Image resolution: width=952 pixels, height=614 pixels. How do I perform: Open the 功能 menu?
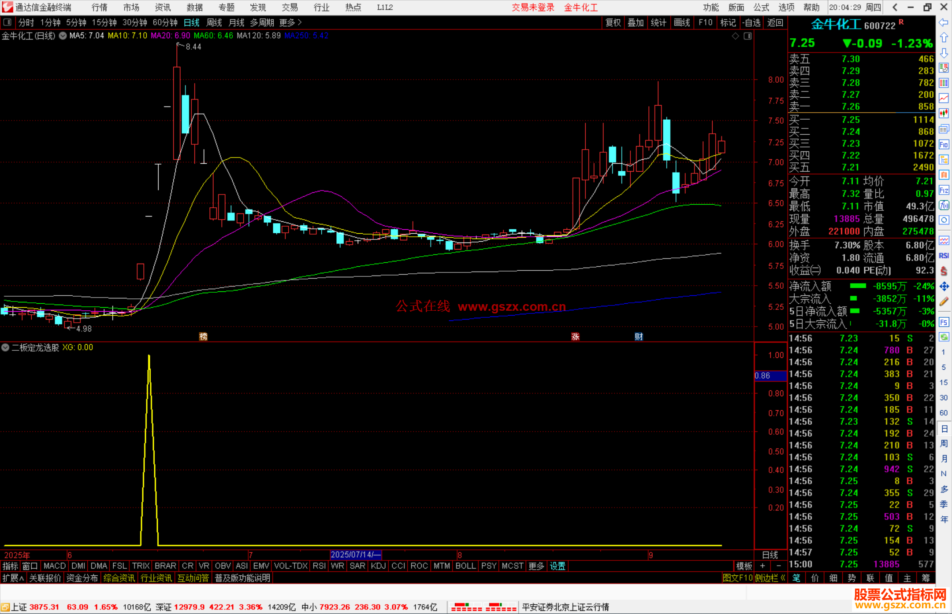coord(711,7)
